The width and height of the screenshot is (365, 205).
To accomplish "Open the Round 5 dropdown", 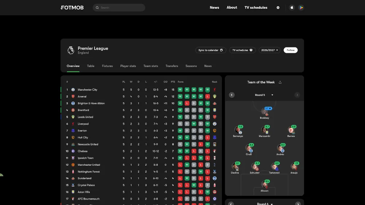I will [x=264, y=95].
